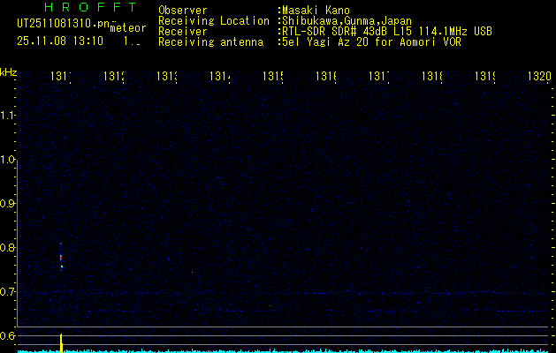Click the 1.0 kHz frequency tick
Image resolution: width=556 pixels, height=353 pixels.
tap(9, 160)
